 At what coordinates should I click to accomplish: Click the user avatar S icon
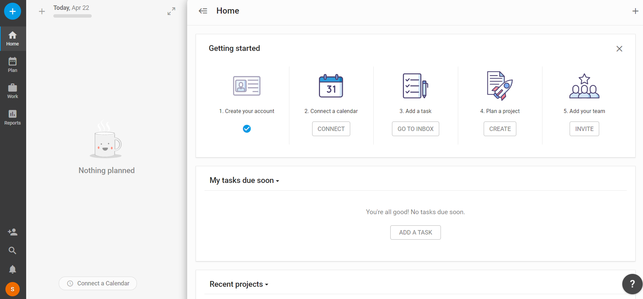coord(13,289)
